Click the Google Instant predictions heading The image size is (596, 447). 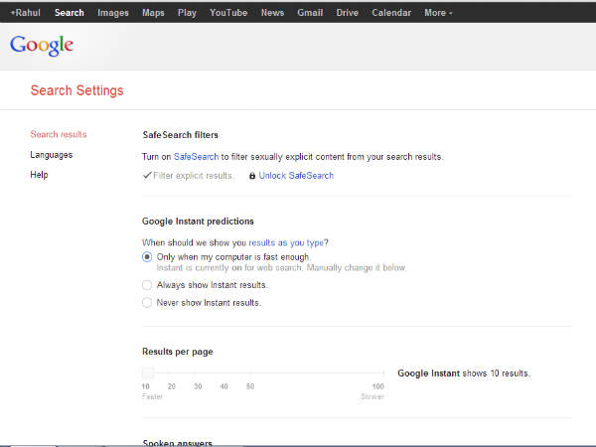(198, 222)
